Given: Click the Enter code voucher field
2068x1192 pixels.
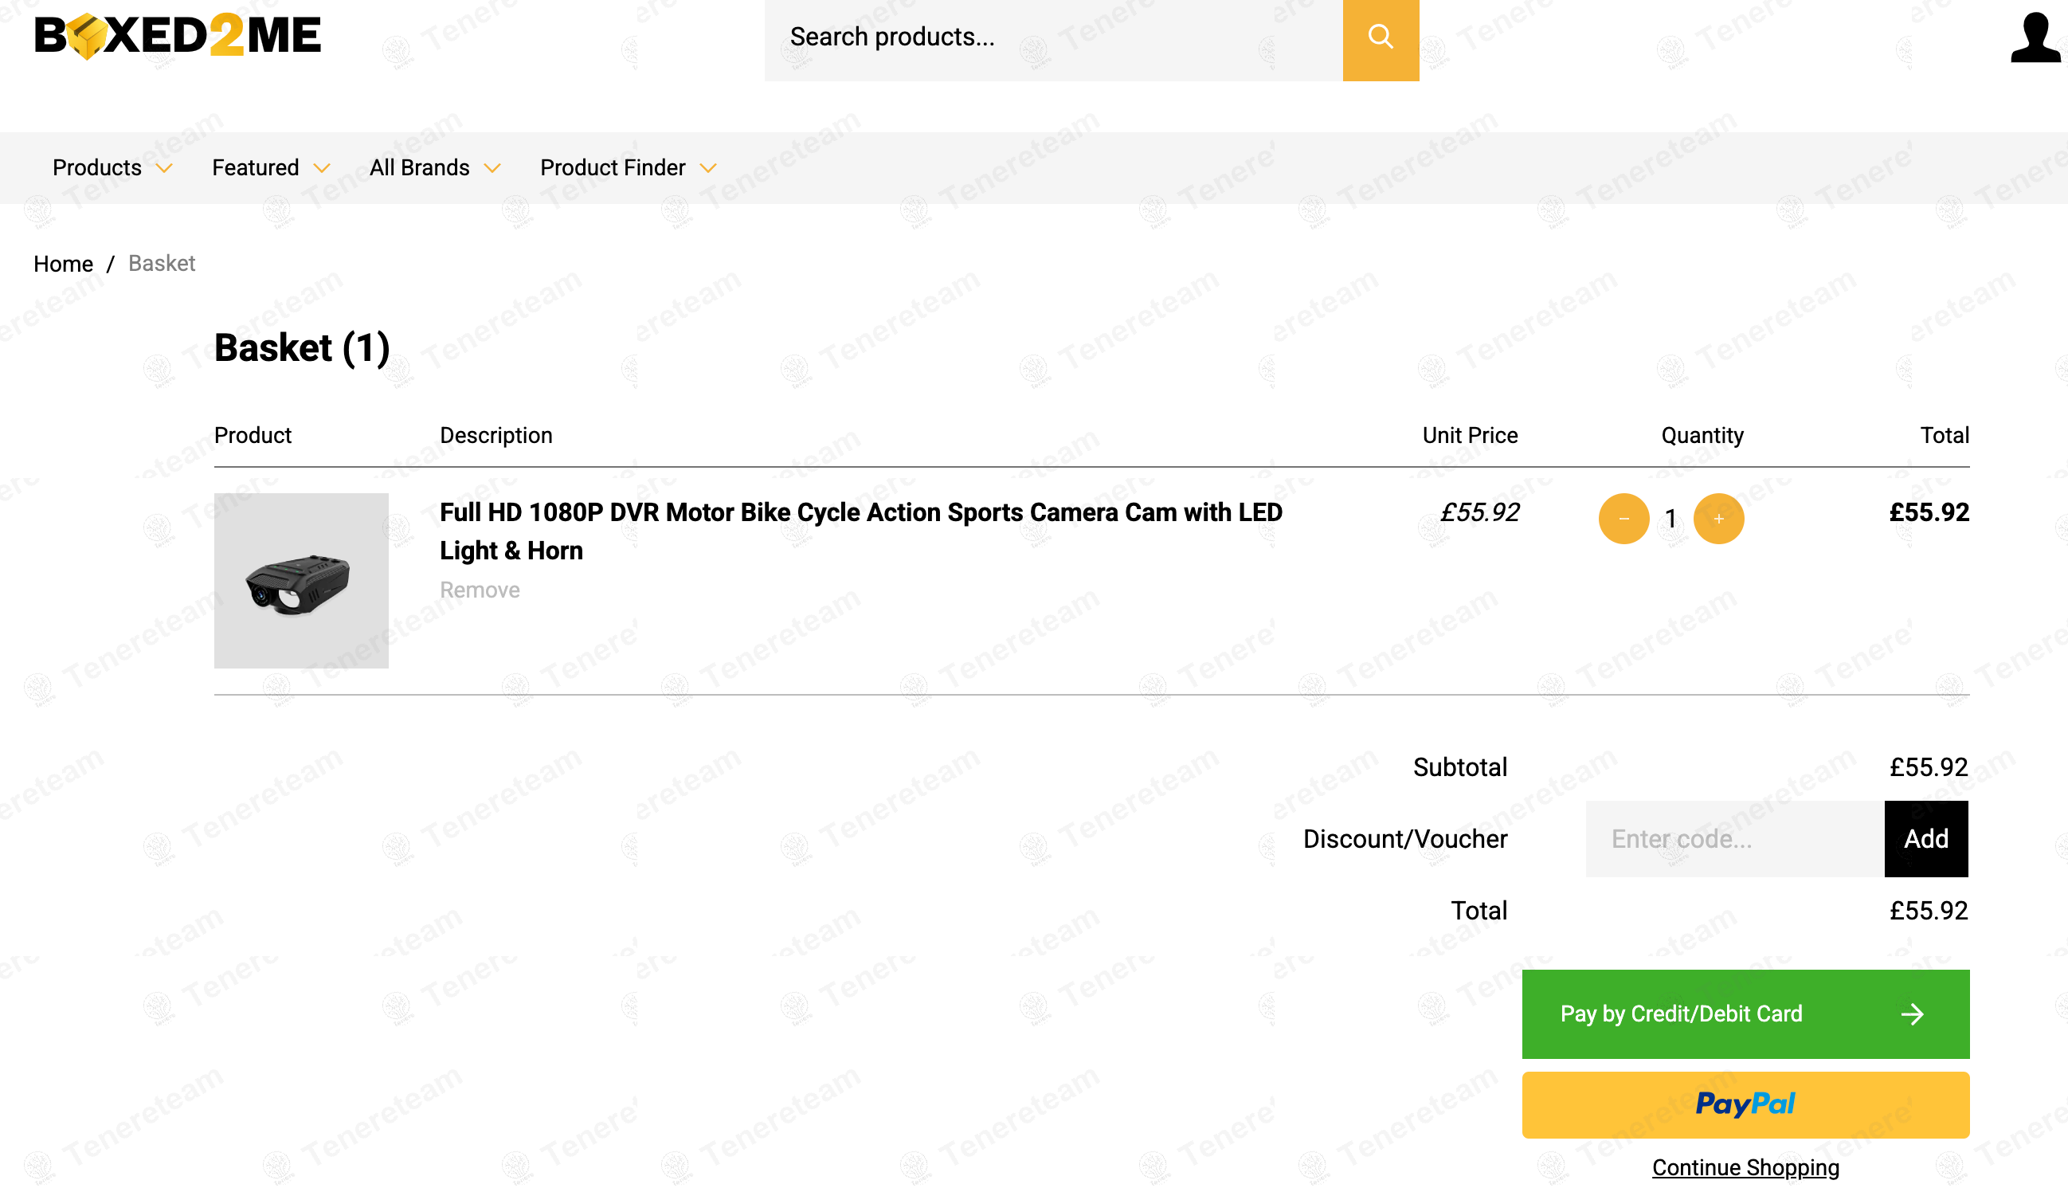Looking at the screenshot, I should pos(1735,839).
